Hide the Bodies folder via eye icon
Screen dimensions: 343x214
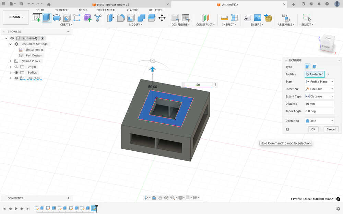point(16,73)
